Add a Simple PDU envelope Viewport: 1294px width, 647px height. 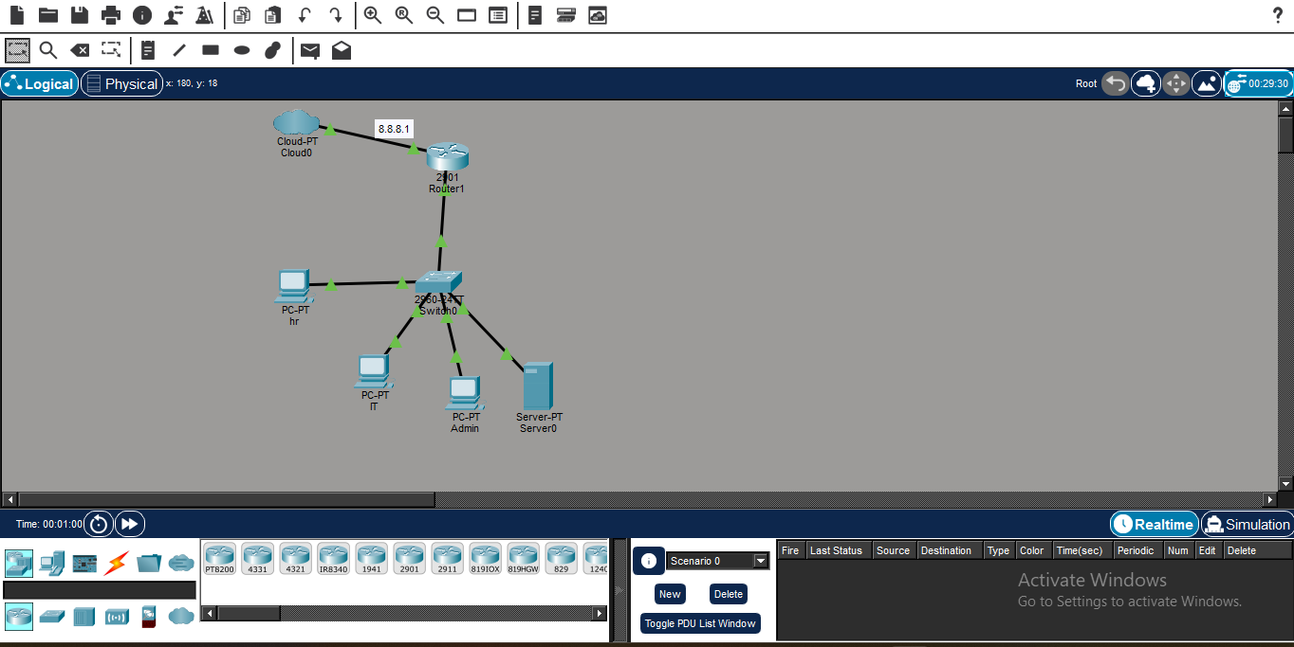point(310,50)
